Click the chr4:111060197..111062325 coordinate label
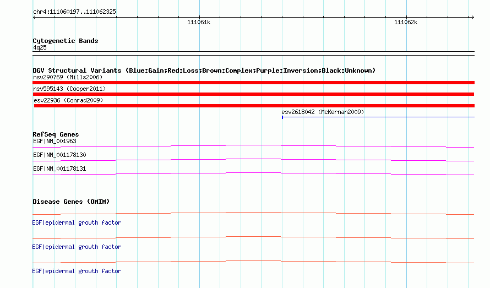 (x=74, y=12)
